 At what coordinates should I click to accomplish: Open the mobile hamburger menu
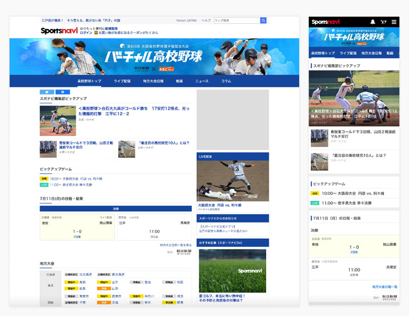394,21
